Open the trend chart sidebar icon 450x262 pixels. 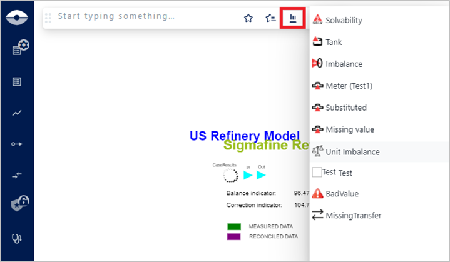[17, 113]
